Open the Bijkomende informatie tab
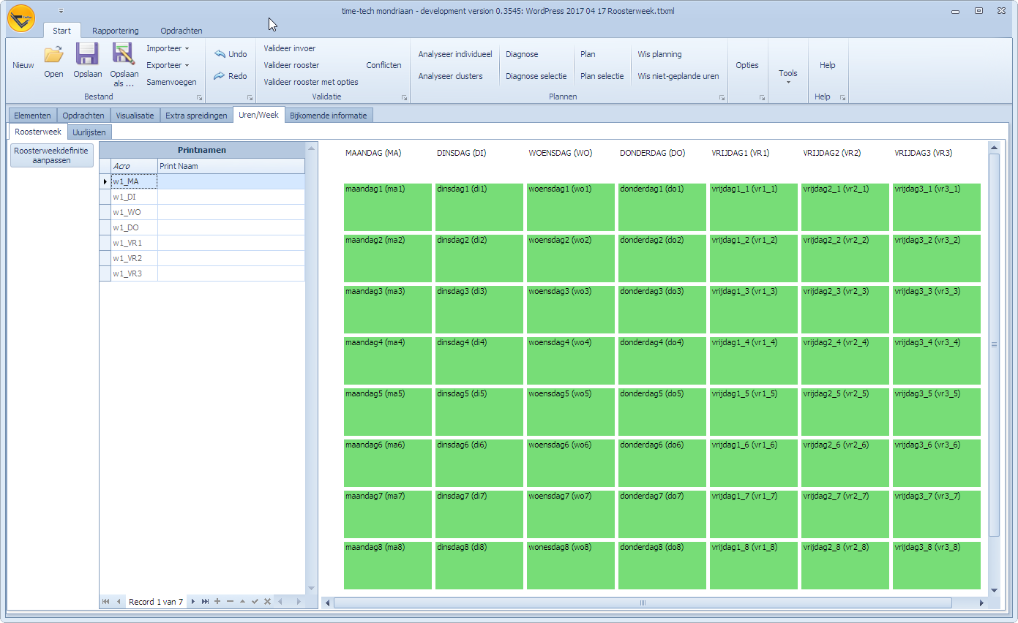The image size is (1018, 623). point(329,116)
